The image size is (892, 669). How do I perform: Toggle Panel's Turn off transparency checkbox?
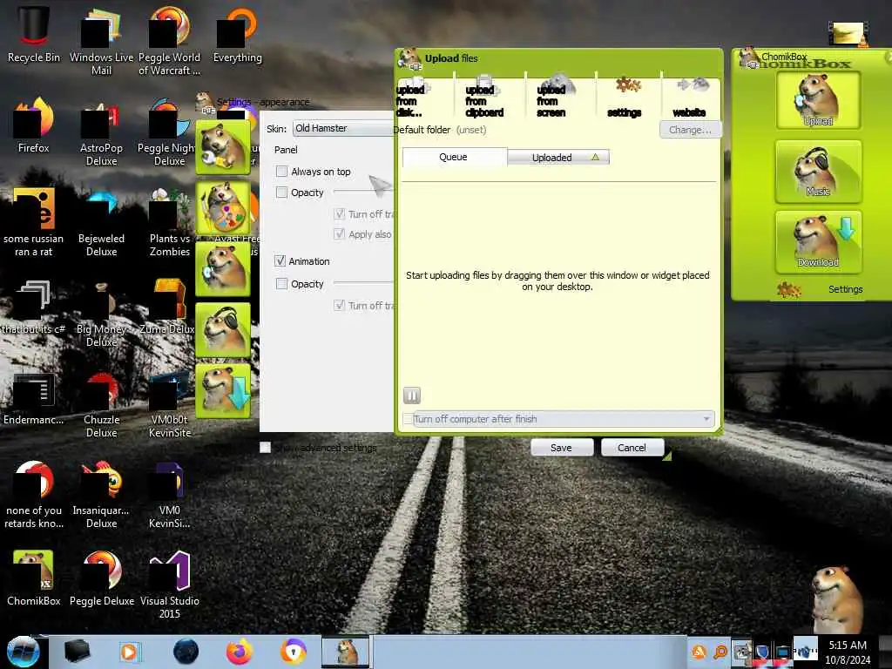(x=339, y=214)
